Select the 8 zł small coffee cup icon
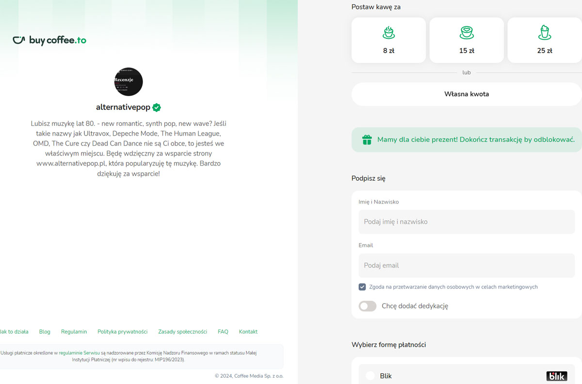This screenshot has height=384, width=582. [x=388, y=32]
